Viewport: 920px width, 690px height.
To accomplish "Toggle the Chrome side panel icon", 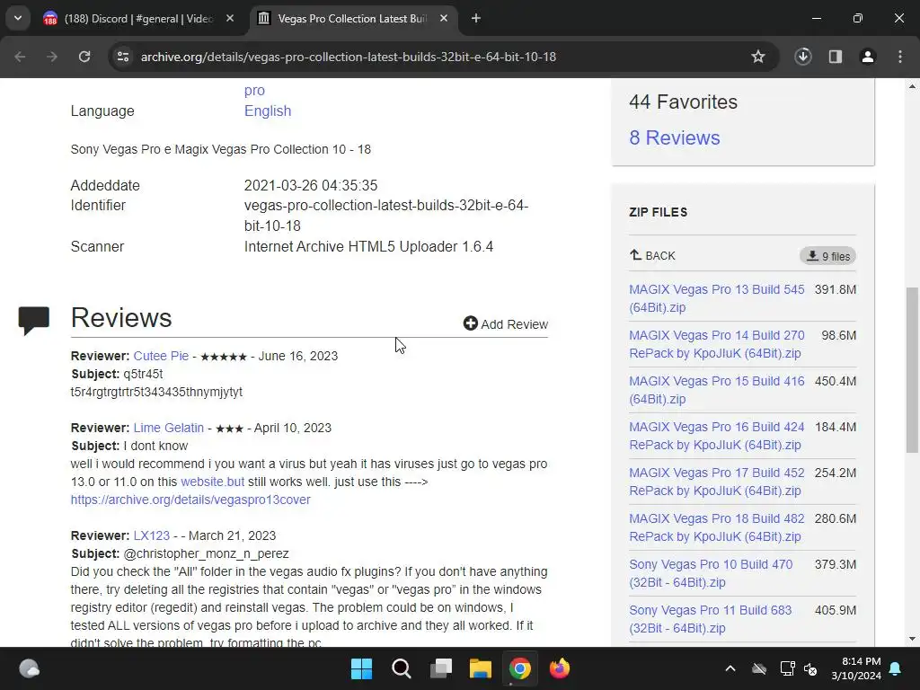I will (836, 57).
